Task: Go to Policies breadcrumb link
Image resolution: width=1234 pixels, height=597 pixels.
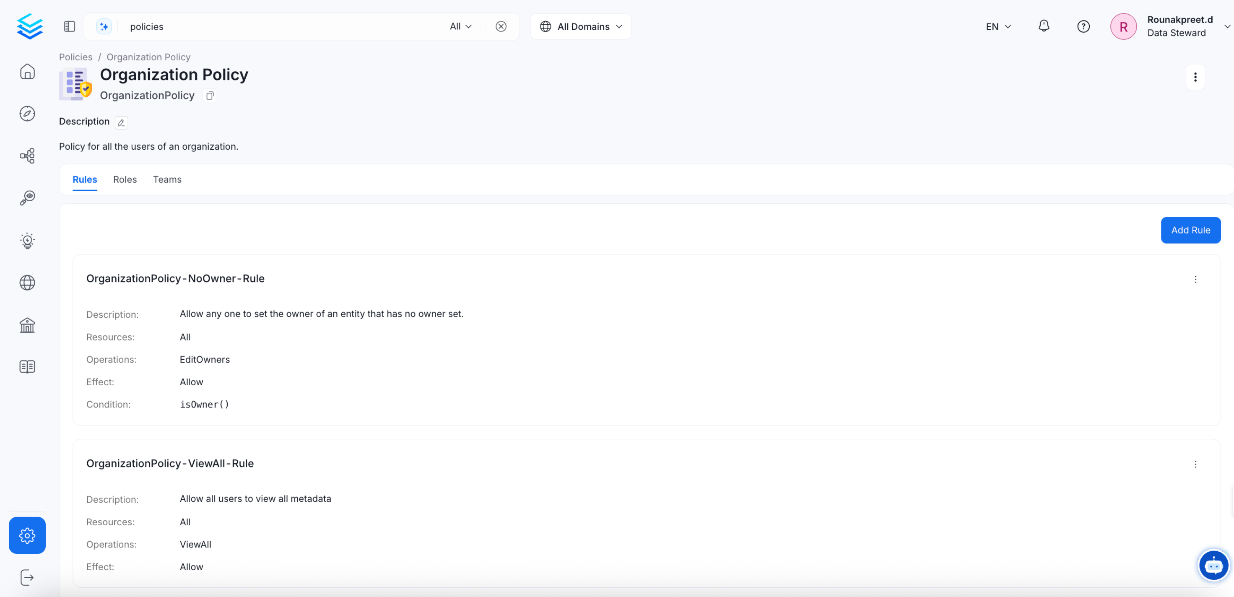Action: [76, 57]
